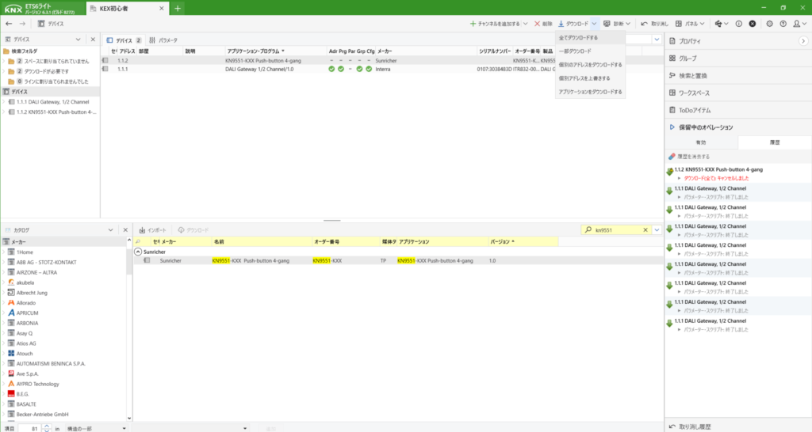Image resolution: width=812 pixels, height=432 pixels.
Task: Click the info circle icon in toolbar
Action: pyautogui.click(x=739, y=24)
